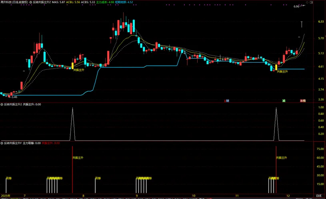This screenshot has height=199, width=326.
Task: Click the 4.61 price axis value
Action: point(321,67)
